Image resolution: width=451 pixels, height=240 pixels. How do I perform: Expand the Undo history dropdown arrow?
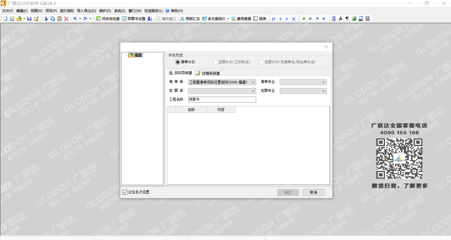pyautogui.click(x=80, y=19)
